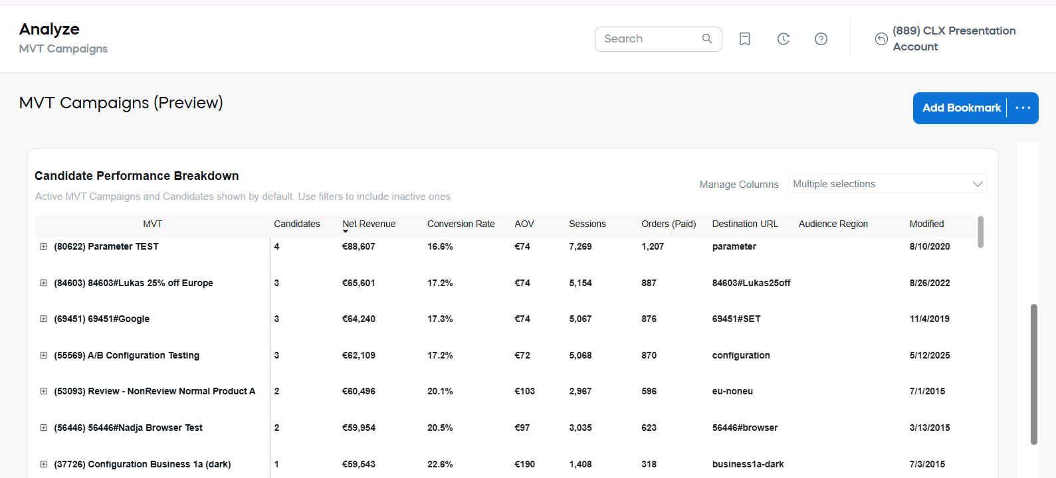Viewport: 1056px width, 478px height.
Task: Click the 'parameter' destination URL cell
Action: click(734, 246)
